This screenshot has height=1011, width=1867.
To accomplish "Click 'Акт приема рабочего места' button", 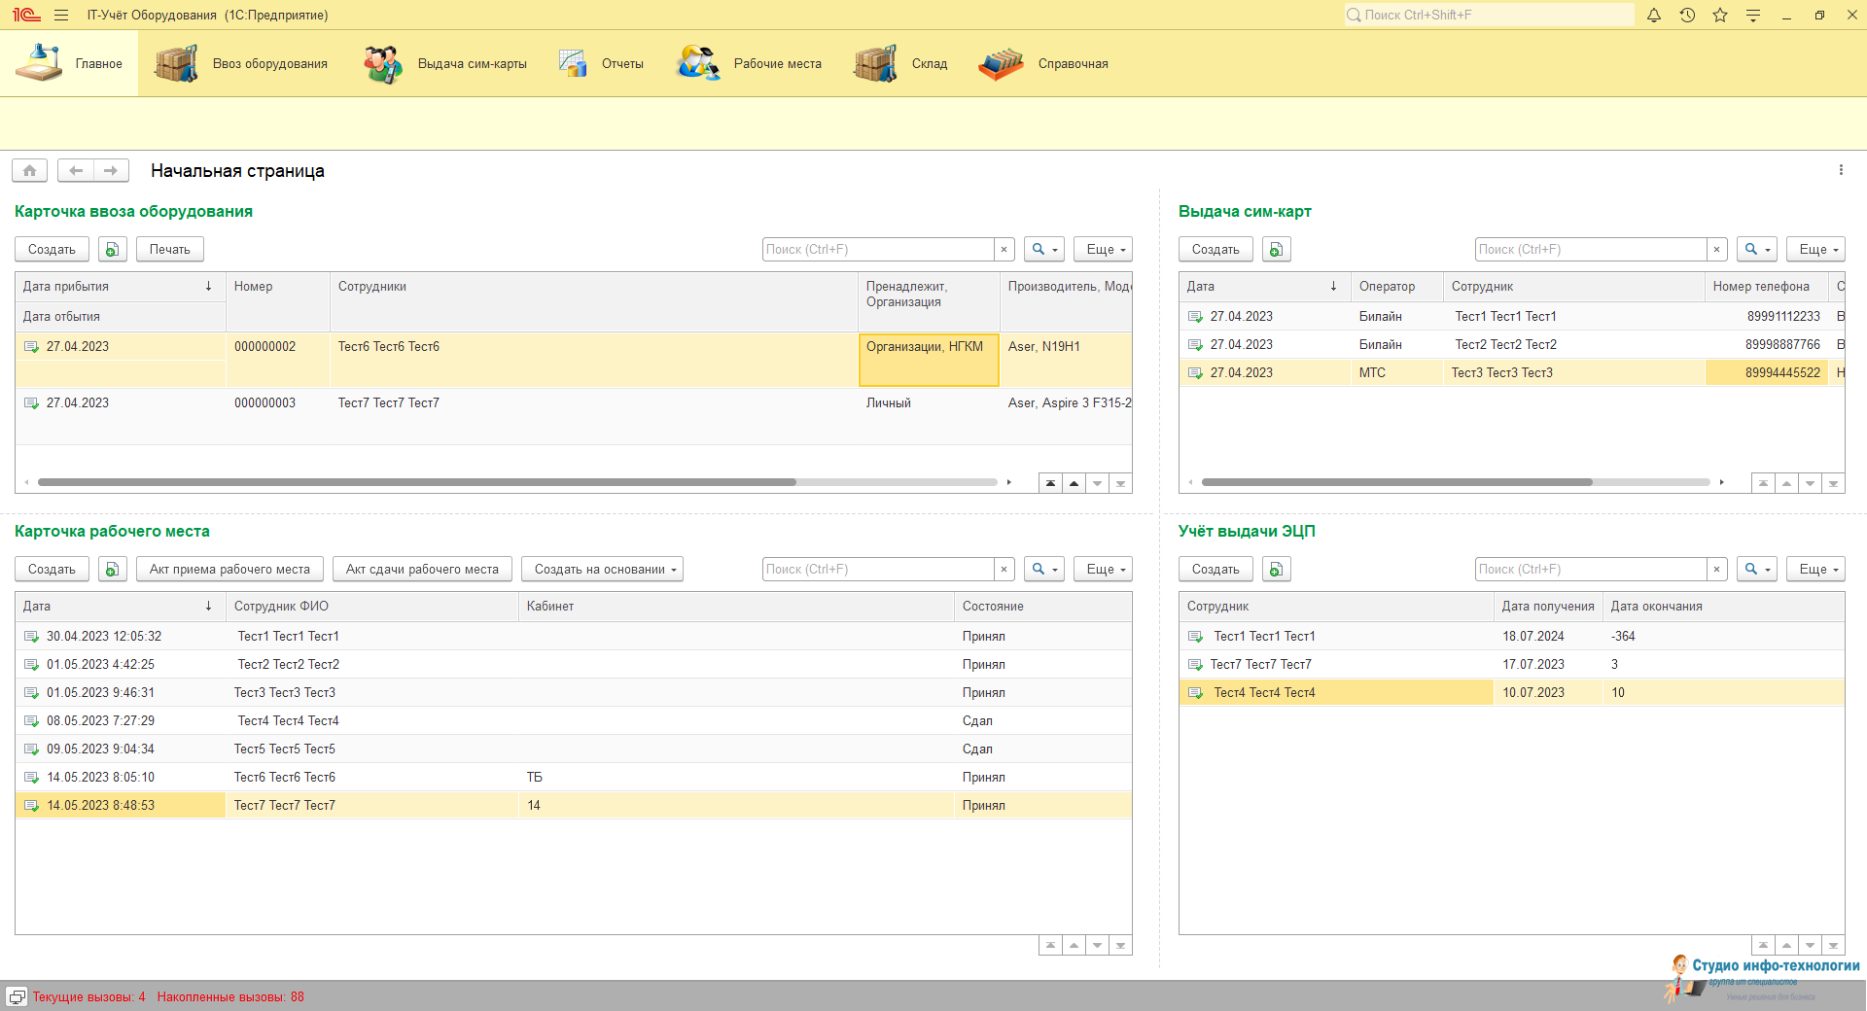I will pyautogui.click(x=229, y=570).
